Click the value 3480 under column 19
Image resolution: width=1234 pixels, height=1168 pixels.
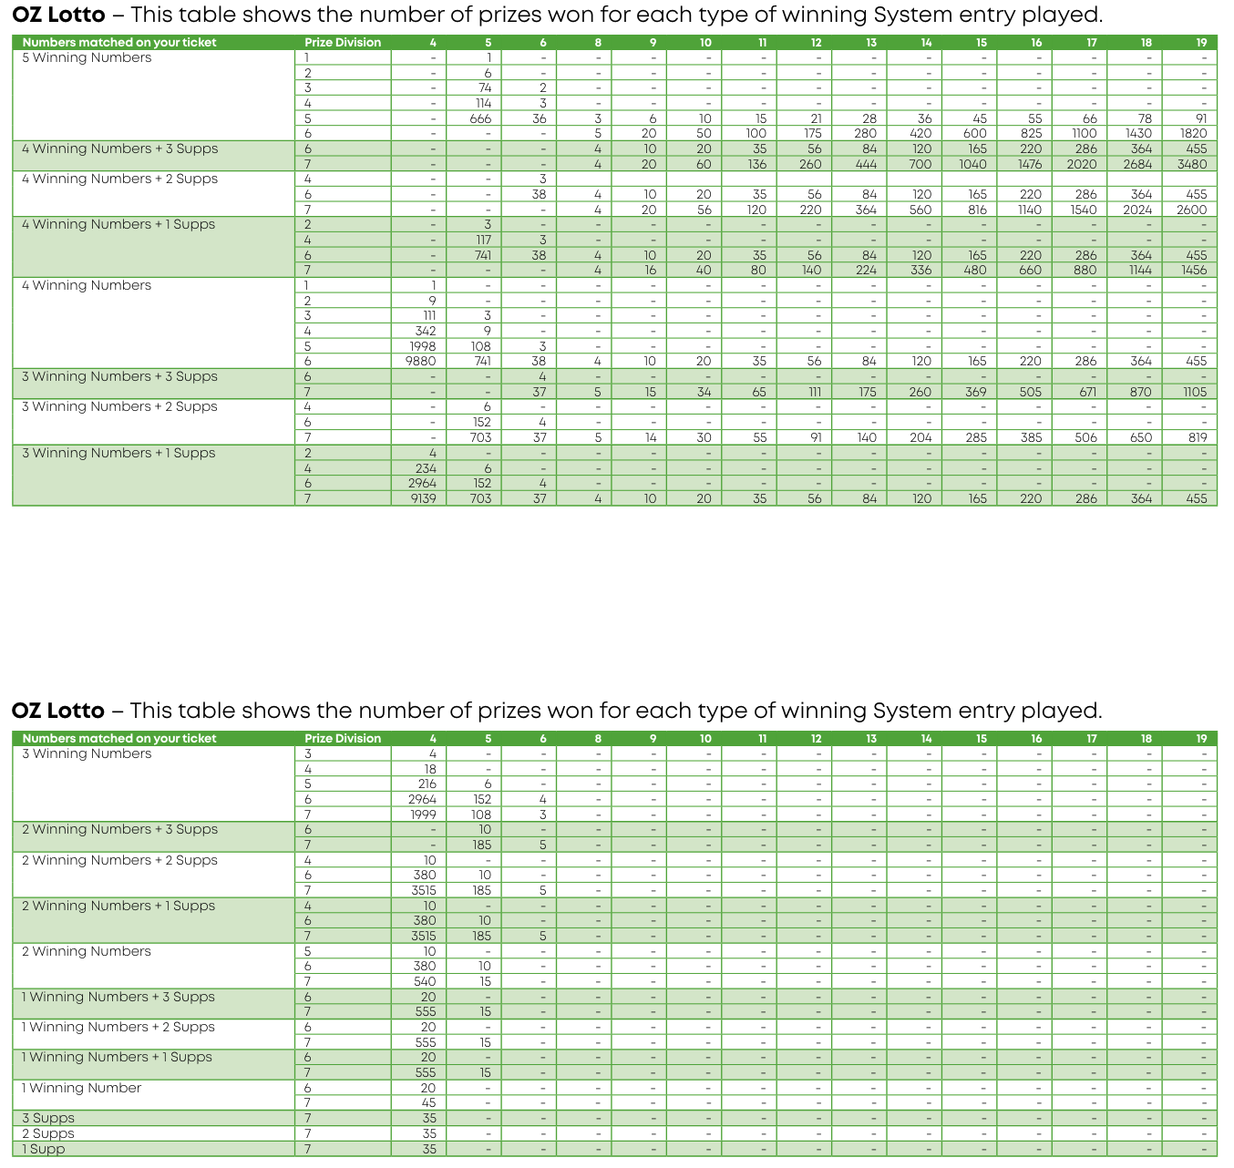1192,164
